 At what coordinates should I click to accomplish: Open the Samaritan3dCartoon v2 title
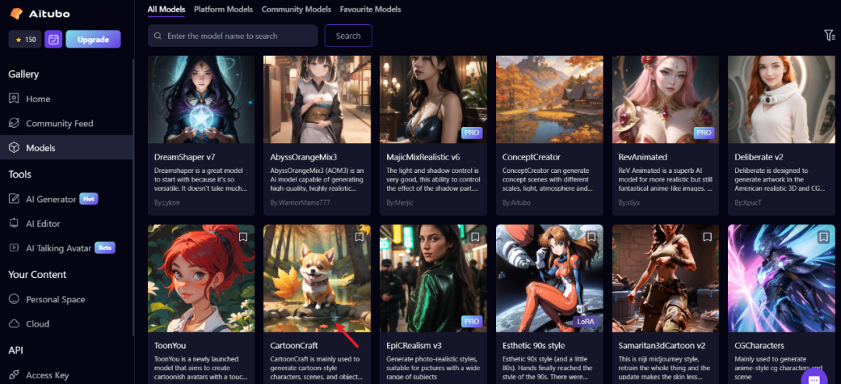pyautogui.click(x=662, y=345)
